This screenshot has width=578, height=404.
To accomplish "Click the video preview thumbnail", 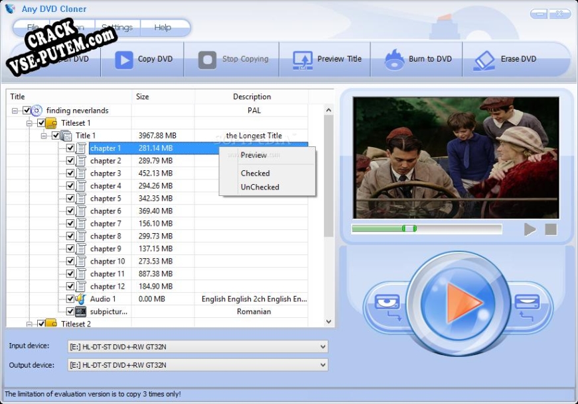I will tap(456, 158).
